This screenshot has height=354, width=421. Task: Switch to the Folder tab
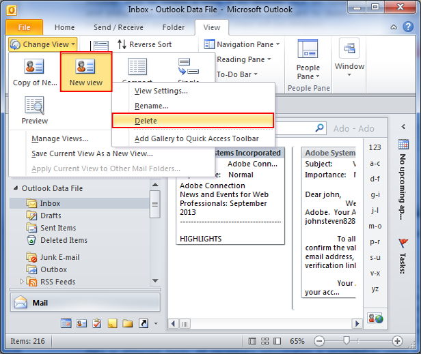[x=173, y=27]
